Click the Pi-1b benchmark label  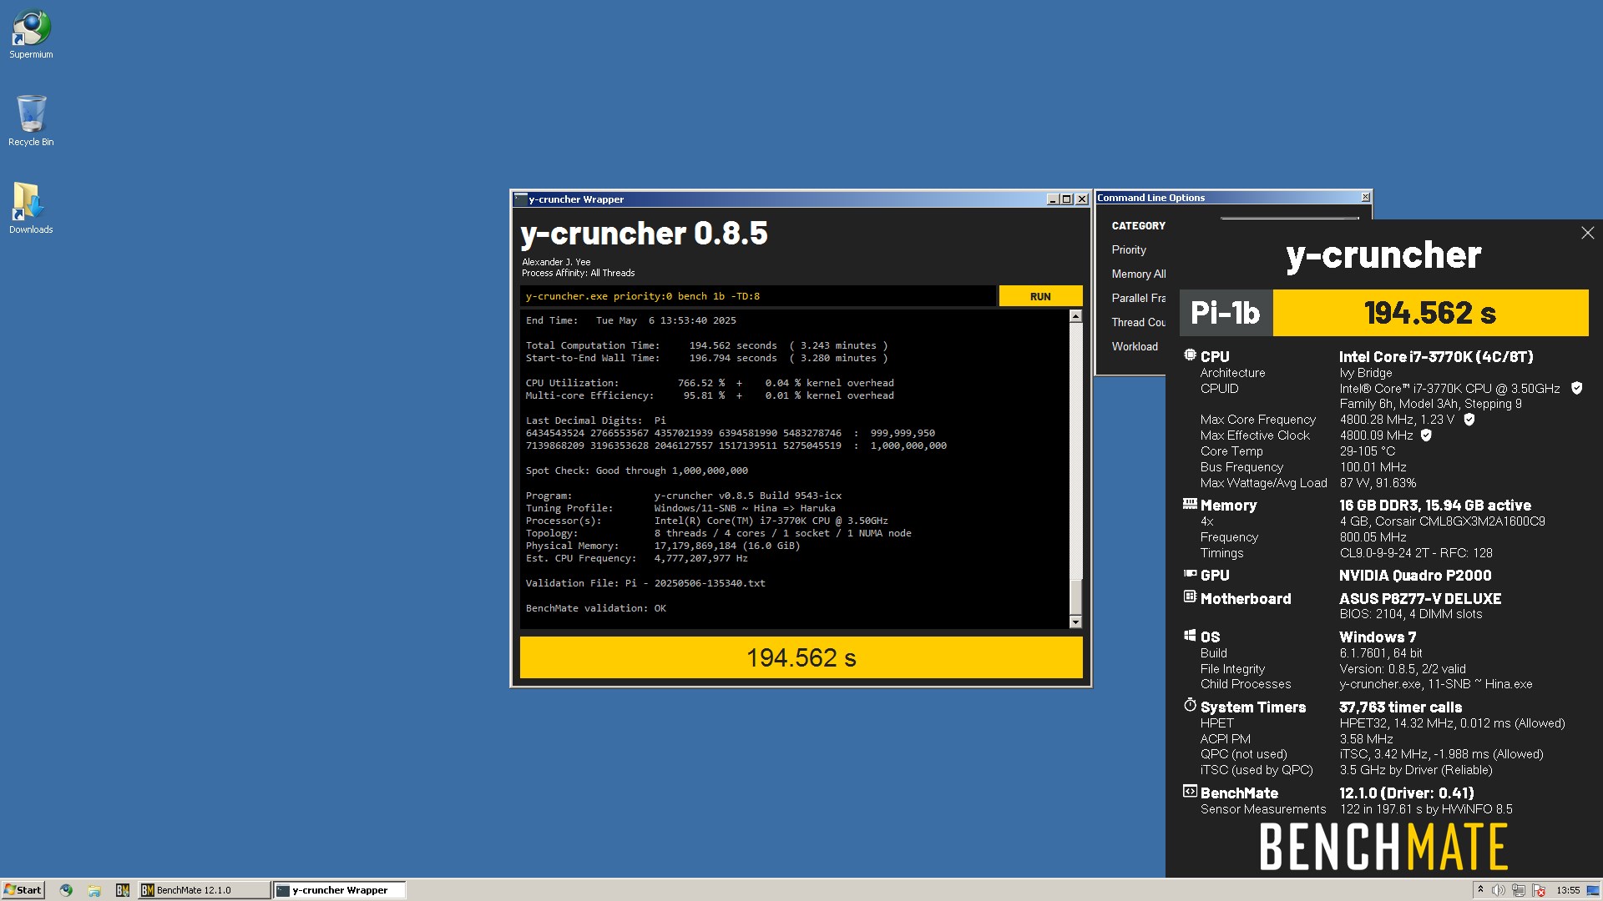1226,313
